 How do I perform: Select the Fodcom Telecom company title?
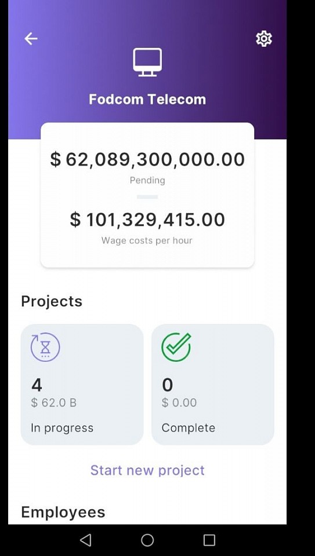coord(147,99)
